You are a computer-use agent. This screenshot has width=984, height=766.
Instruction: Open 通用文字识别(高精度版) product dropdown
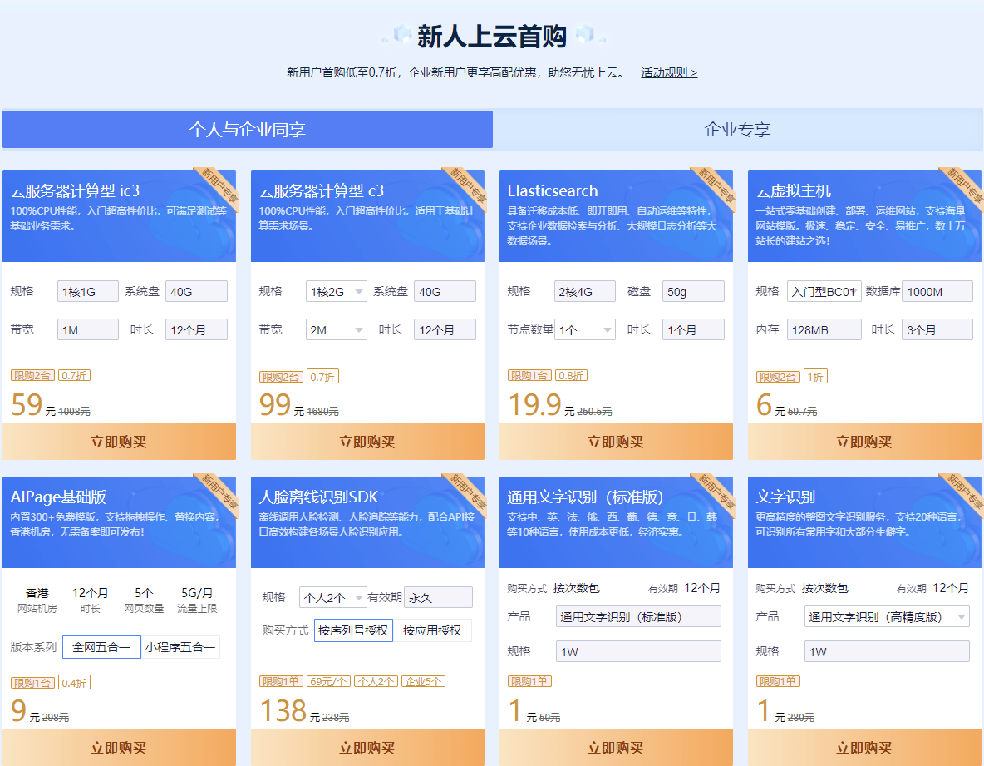[x=887, y=616]
